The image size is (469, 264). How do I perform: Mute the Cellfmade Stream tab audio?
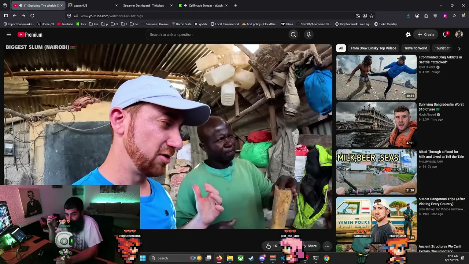pos(186,5)
